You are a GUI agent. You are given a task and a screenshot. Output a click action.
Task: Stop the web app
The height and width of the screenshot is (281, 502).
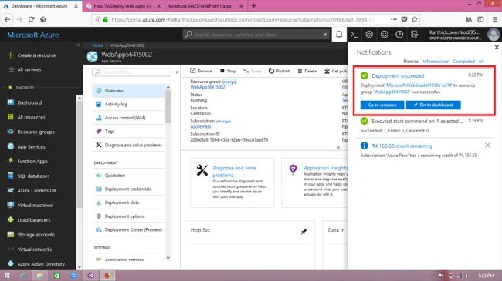[x=228, y=71]
